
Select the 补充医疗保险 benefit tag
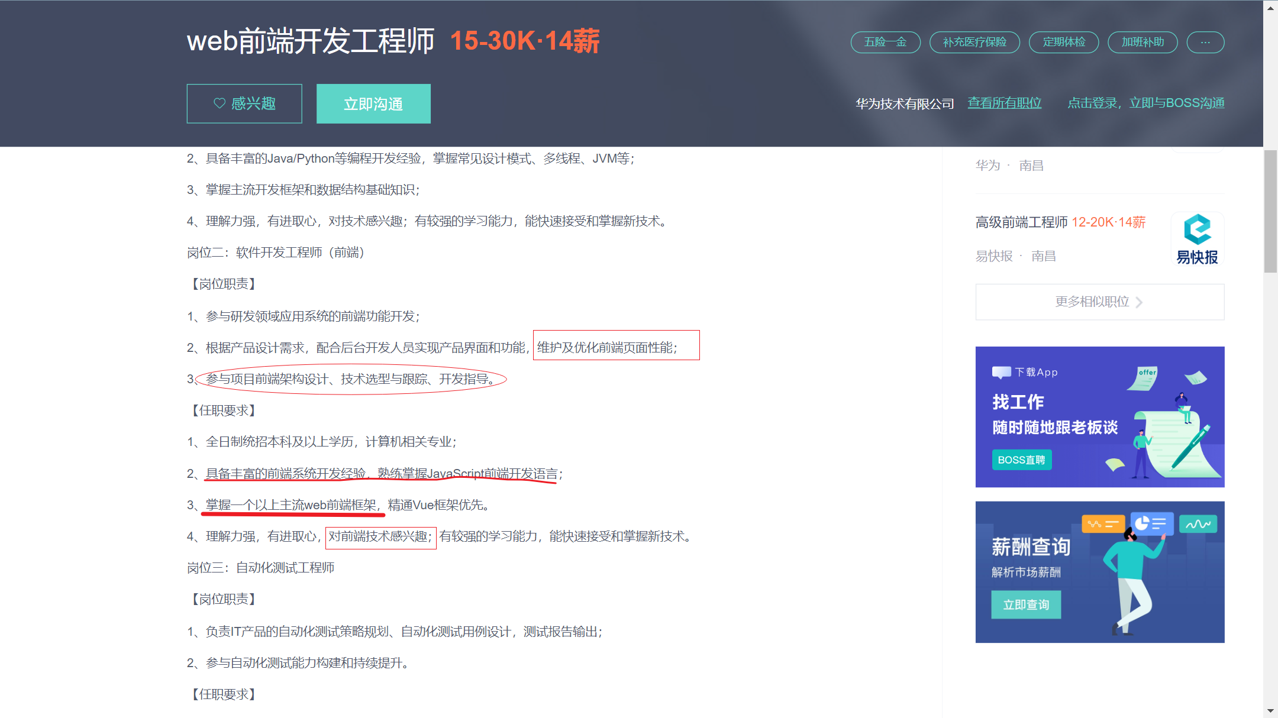974,42
